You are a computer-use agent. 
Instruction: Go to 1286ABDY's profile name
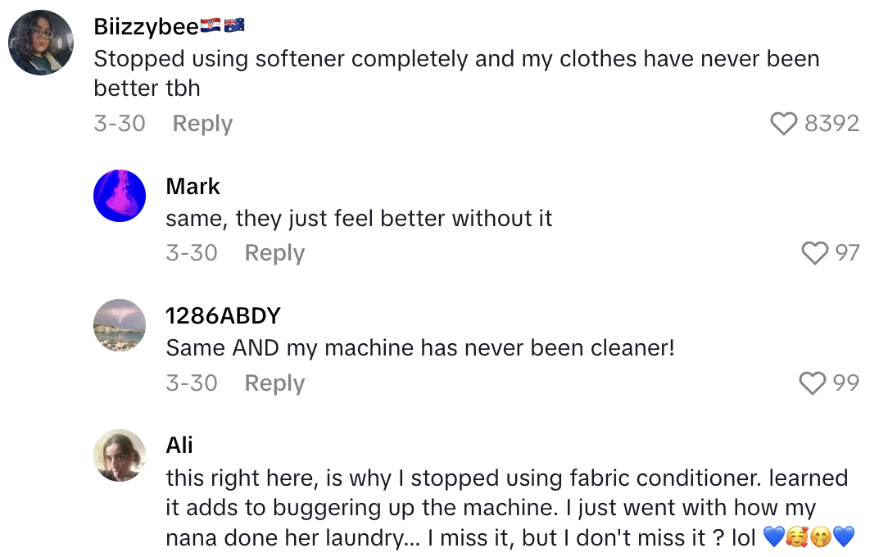pos(223,316)
